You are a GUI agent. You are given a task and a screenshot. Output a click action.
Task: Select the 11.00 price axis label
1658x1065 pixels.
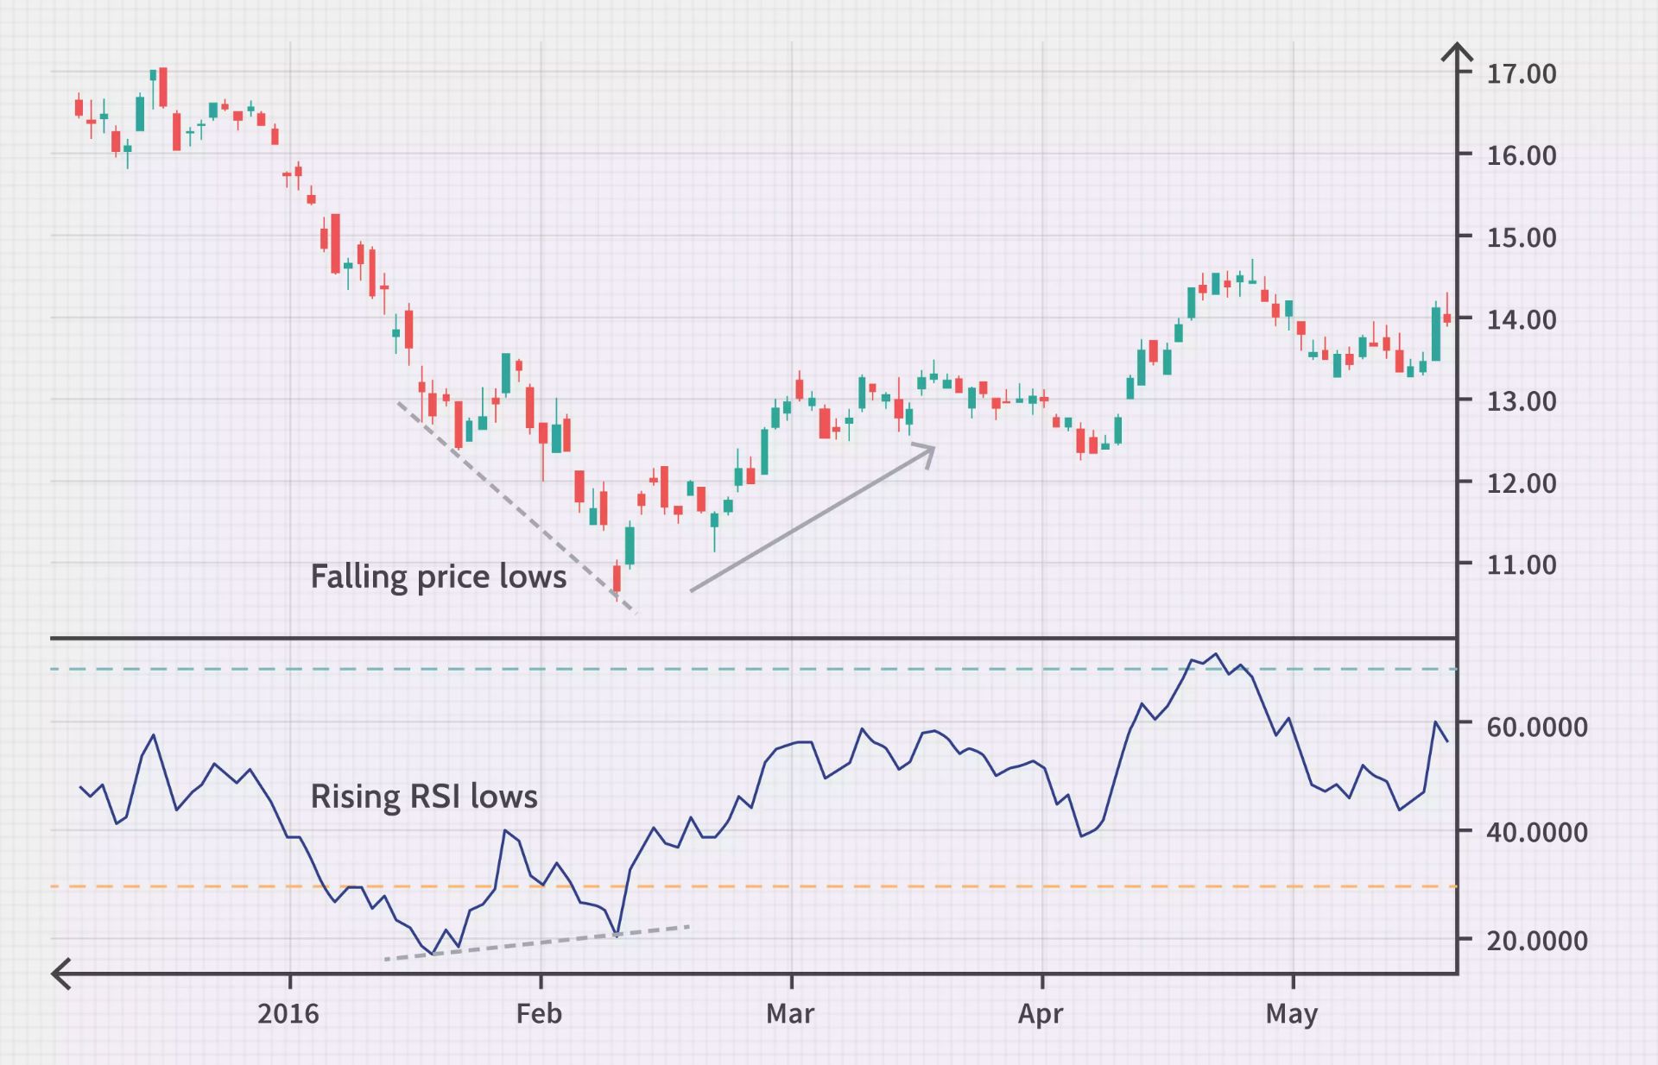1521,564
